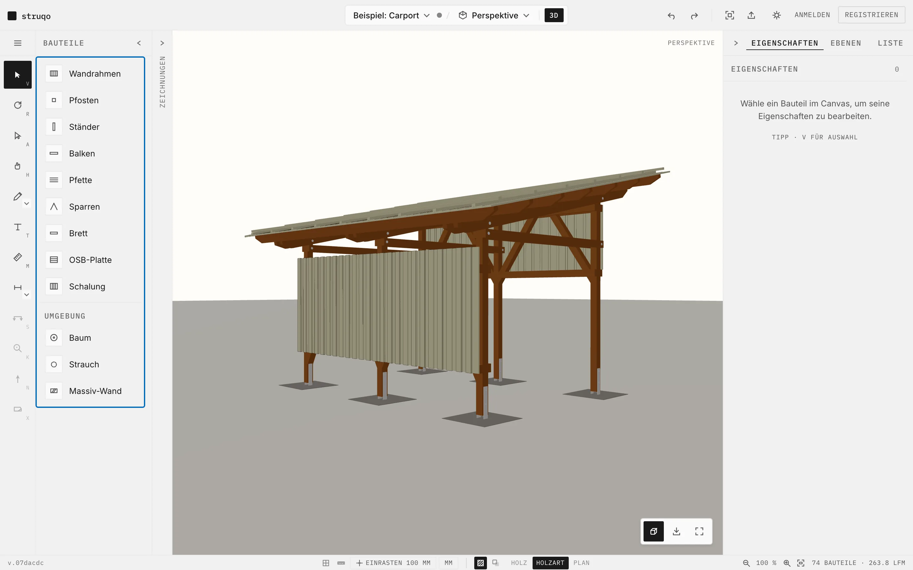This screenshot has height=570, width=913.
Task: Click the fit-to-view icon in top bar
Action: point(730,15)
